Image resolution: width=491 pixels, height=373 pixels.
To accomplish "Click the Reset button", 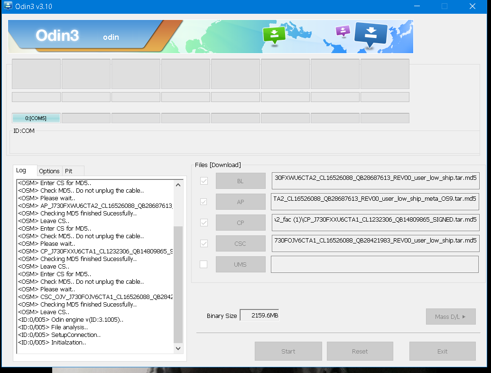I will click(360, 351).
